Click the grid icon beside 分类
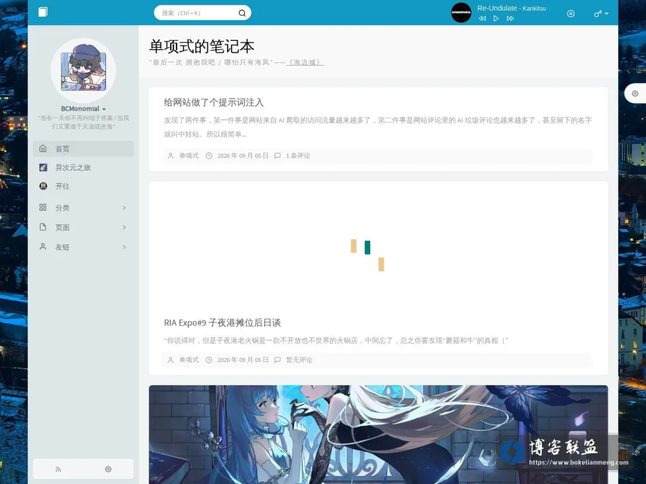Viewport: 646px width, 484px height. point(43,208)
